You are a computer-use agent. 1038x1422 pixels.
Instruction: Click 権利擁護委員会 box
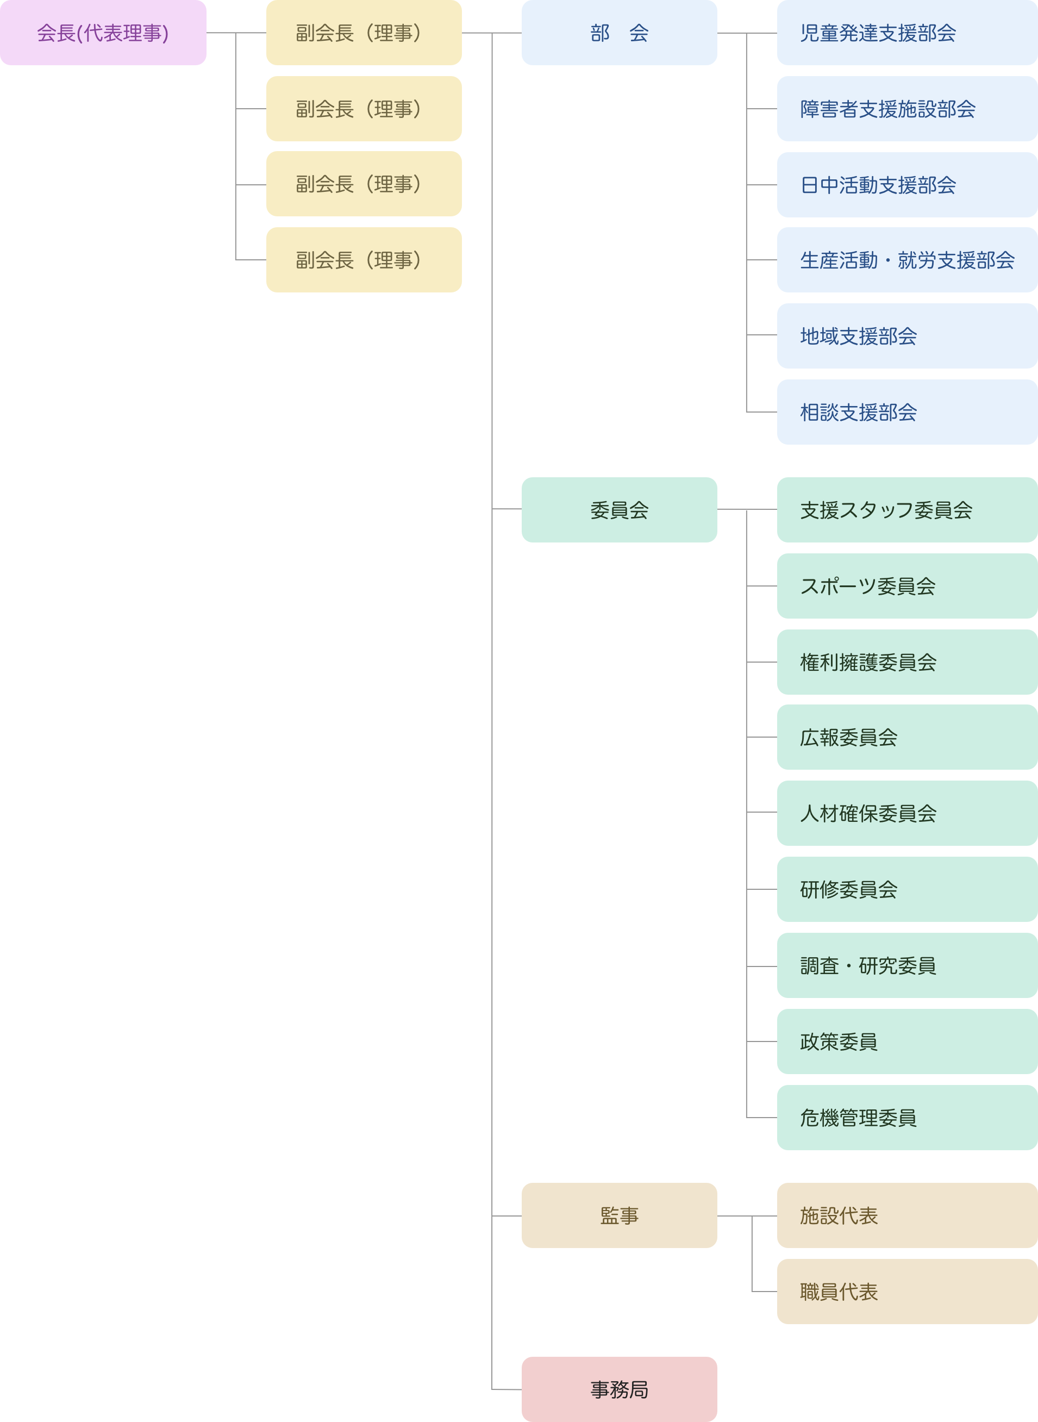[908, 662]
